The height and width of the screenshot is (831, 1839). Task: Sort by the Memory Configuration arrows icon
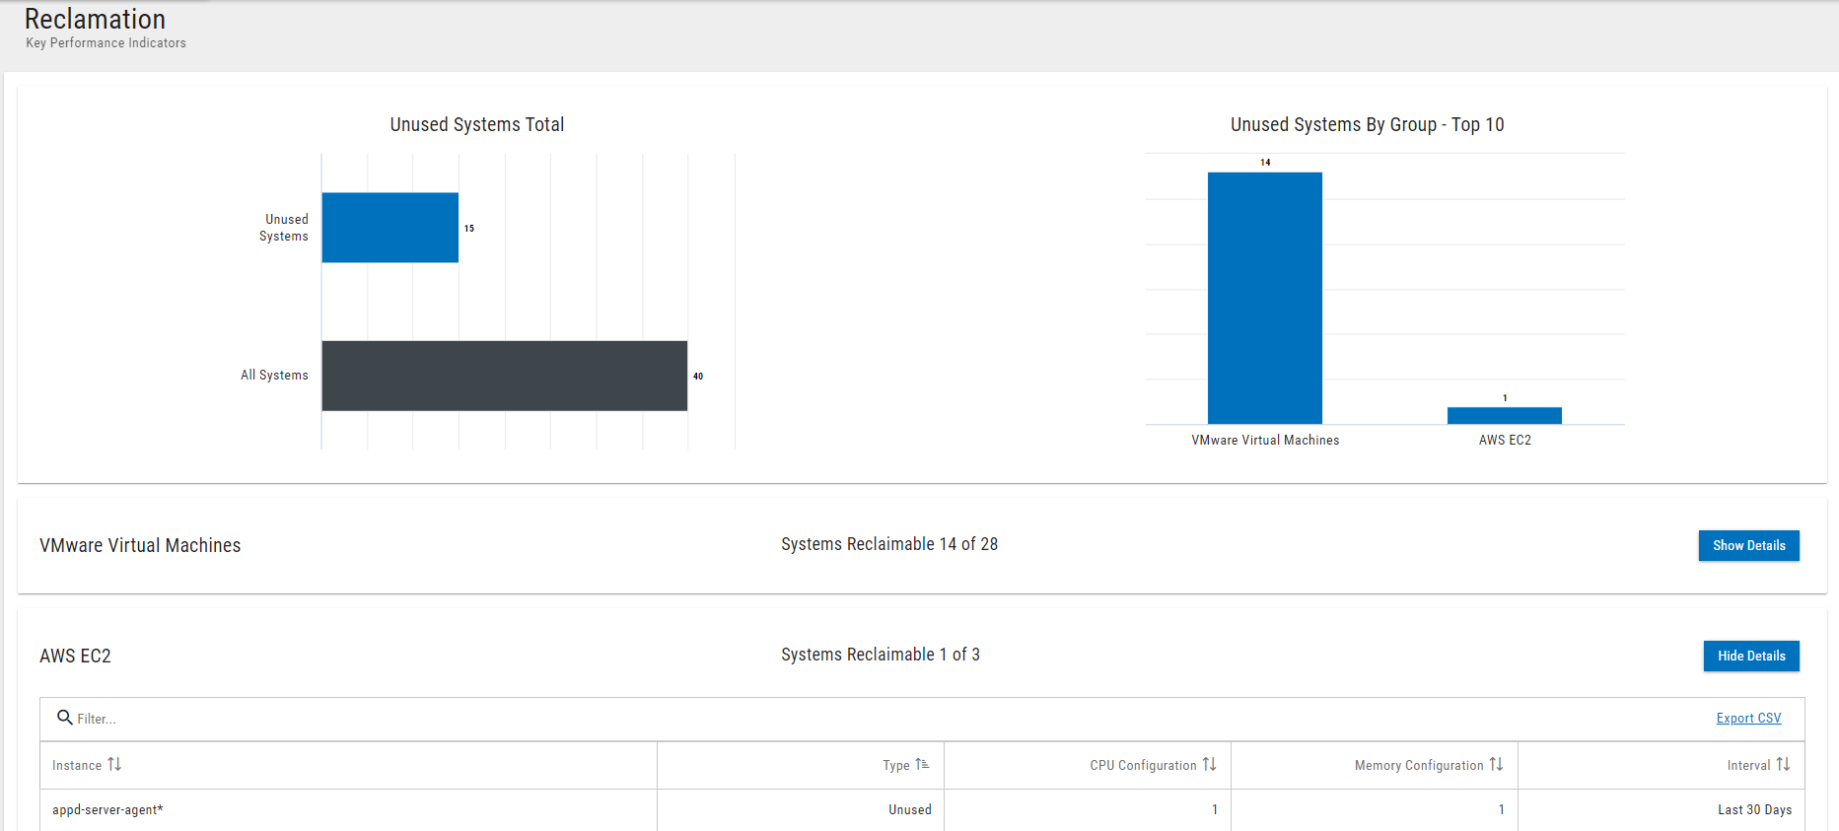(1496, 765)
